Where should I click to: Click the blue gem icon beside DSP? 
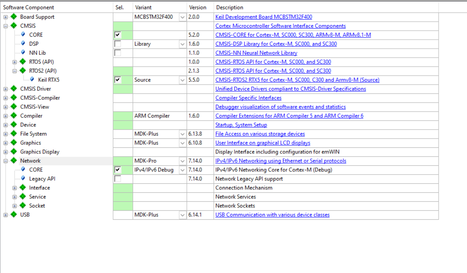(23, 43)
